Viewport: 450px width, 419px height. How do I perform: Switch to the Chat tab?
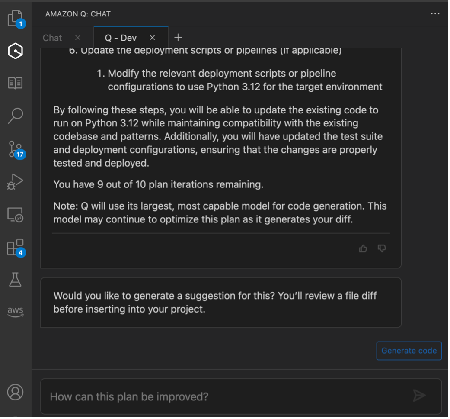(x=52, y=38)
